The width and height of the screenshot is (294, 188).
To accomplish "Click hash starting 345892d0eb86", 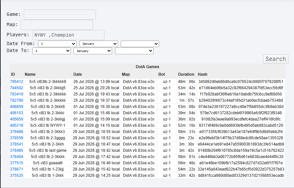I will (241, 82).
